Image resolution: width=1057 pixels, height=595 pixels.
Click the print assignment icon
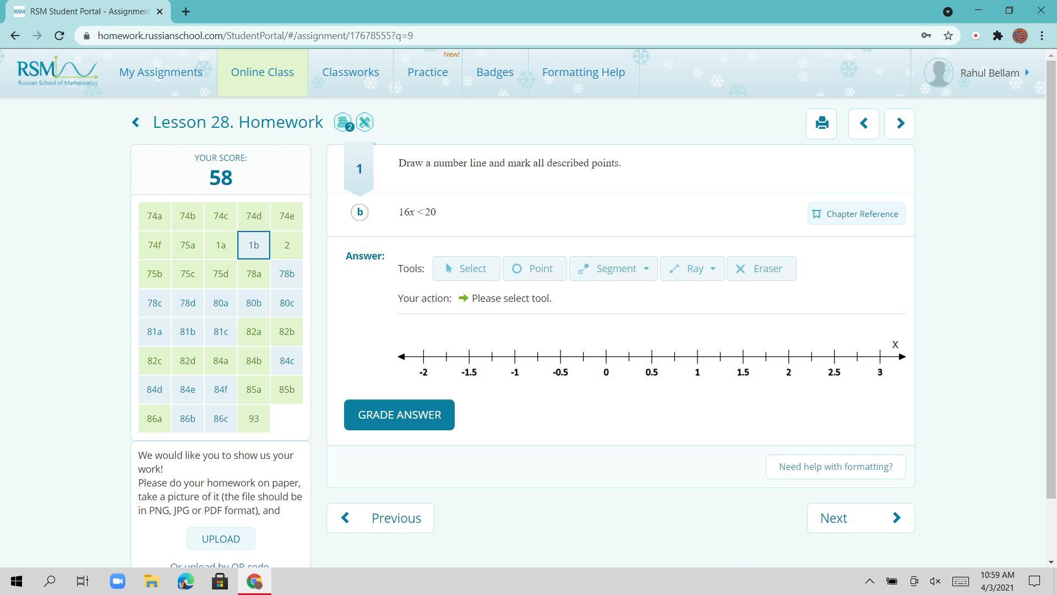click(x=821, y=123)
